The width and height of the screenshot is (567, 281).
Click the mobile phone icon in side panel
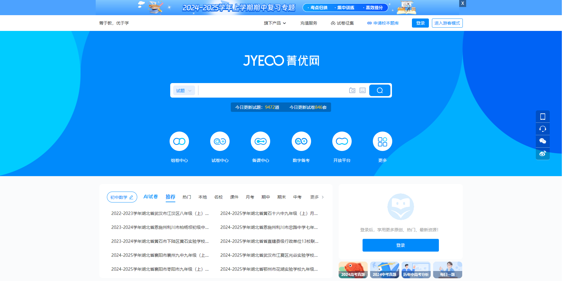click(543, 117)
